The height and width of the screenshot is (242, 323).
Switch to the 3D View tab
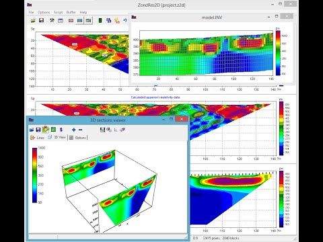(x=57, y=137)
